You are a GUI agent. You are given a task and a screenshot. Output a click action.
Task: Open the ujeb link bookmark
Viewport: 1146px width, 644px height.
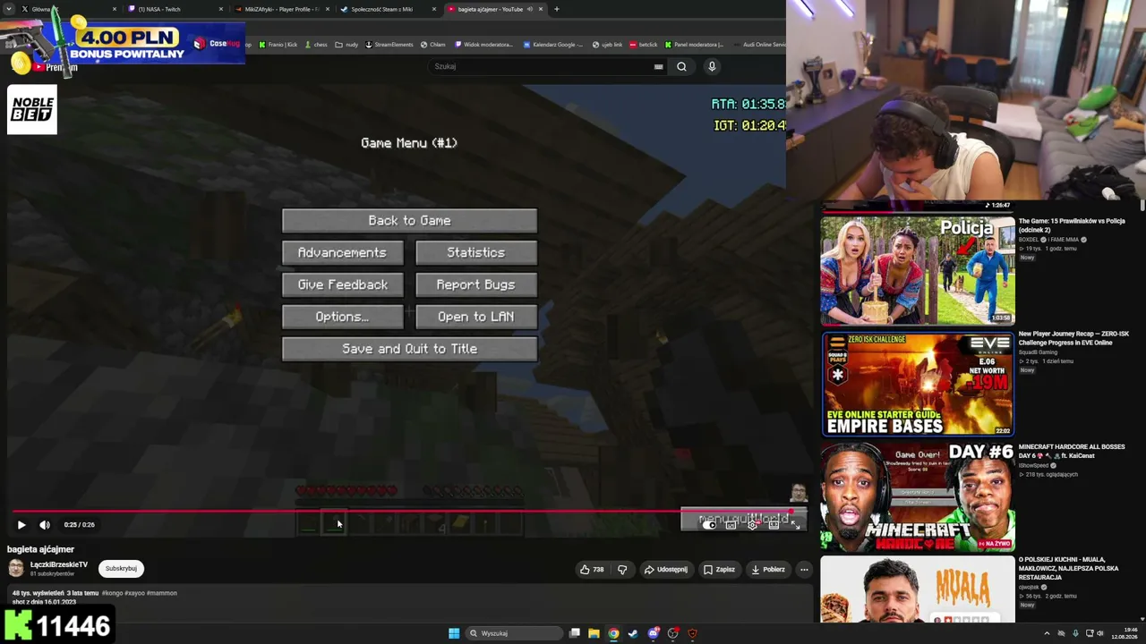click(608, 45)
